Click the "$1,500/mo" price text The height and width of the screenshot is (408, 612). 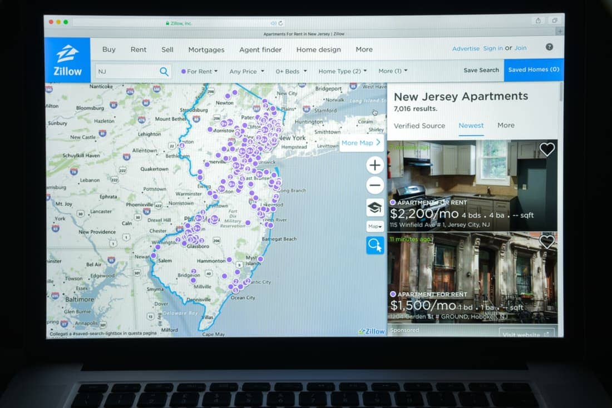(x=423, y=305)
